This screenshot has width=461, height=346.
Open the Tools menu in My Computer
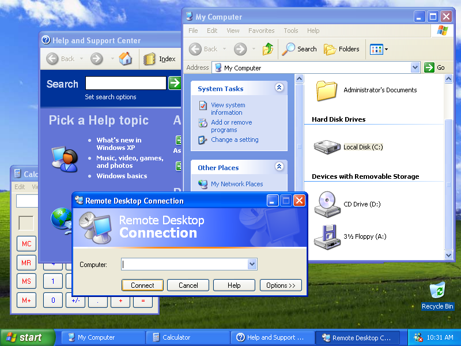290,31
